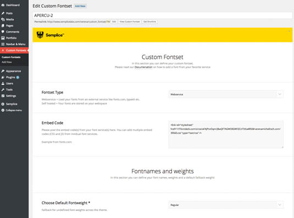Click the Semplice wordmark in banner

pyautogui.click(x=55, y=35)
